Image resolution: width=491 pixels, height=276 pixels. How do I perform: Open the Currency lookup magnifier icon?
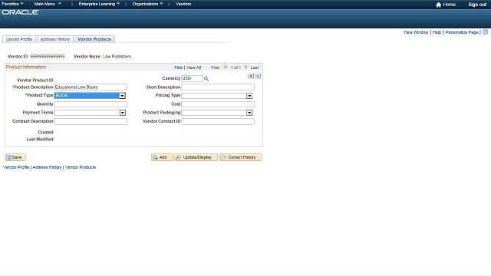pos(206,79)
